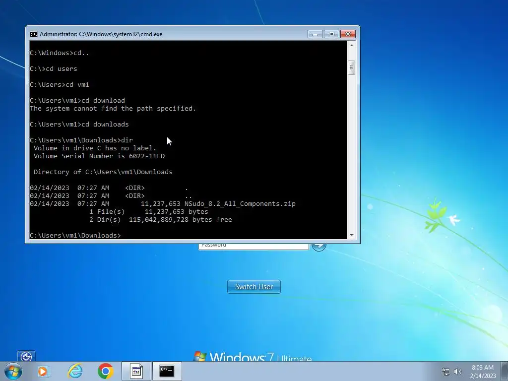The image size is (508, 381).
Task: Click the cmd vertical scrollbar thumb
Action: click(x=352, y=67)
